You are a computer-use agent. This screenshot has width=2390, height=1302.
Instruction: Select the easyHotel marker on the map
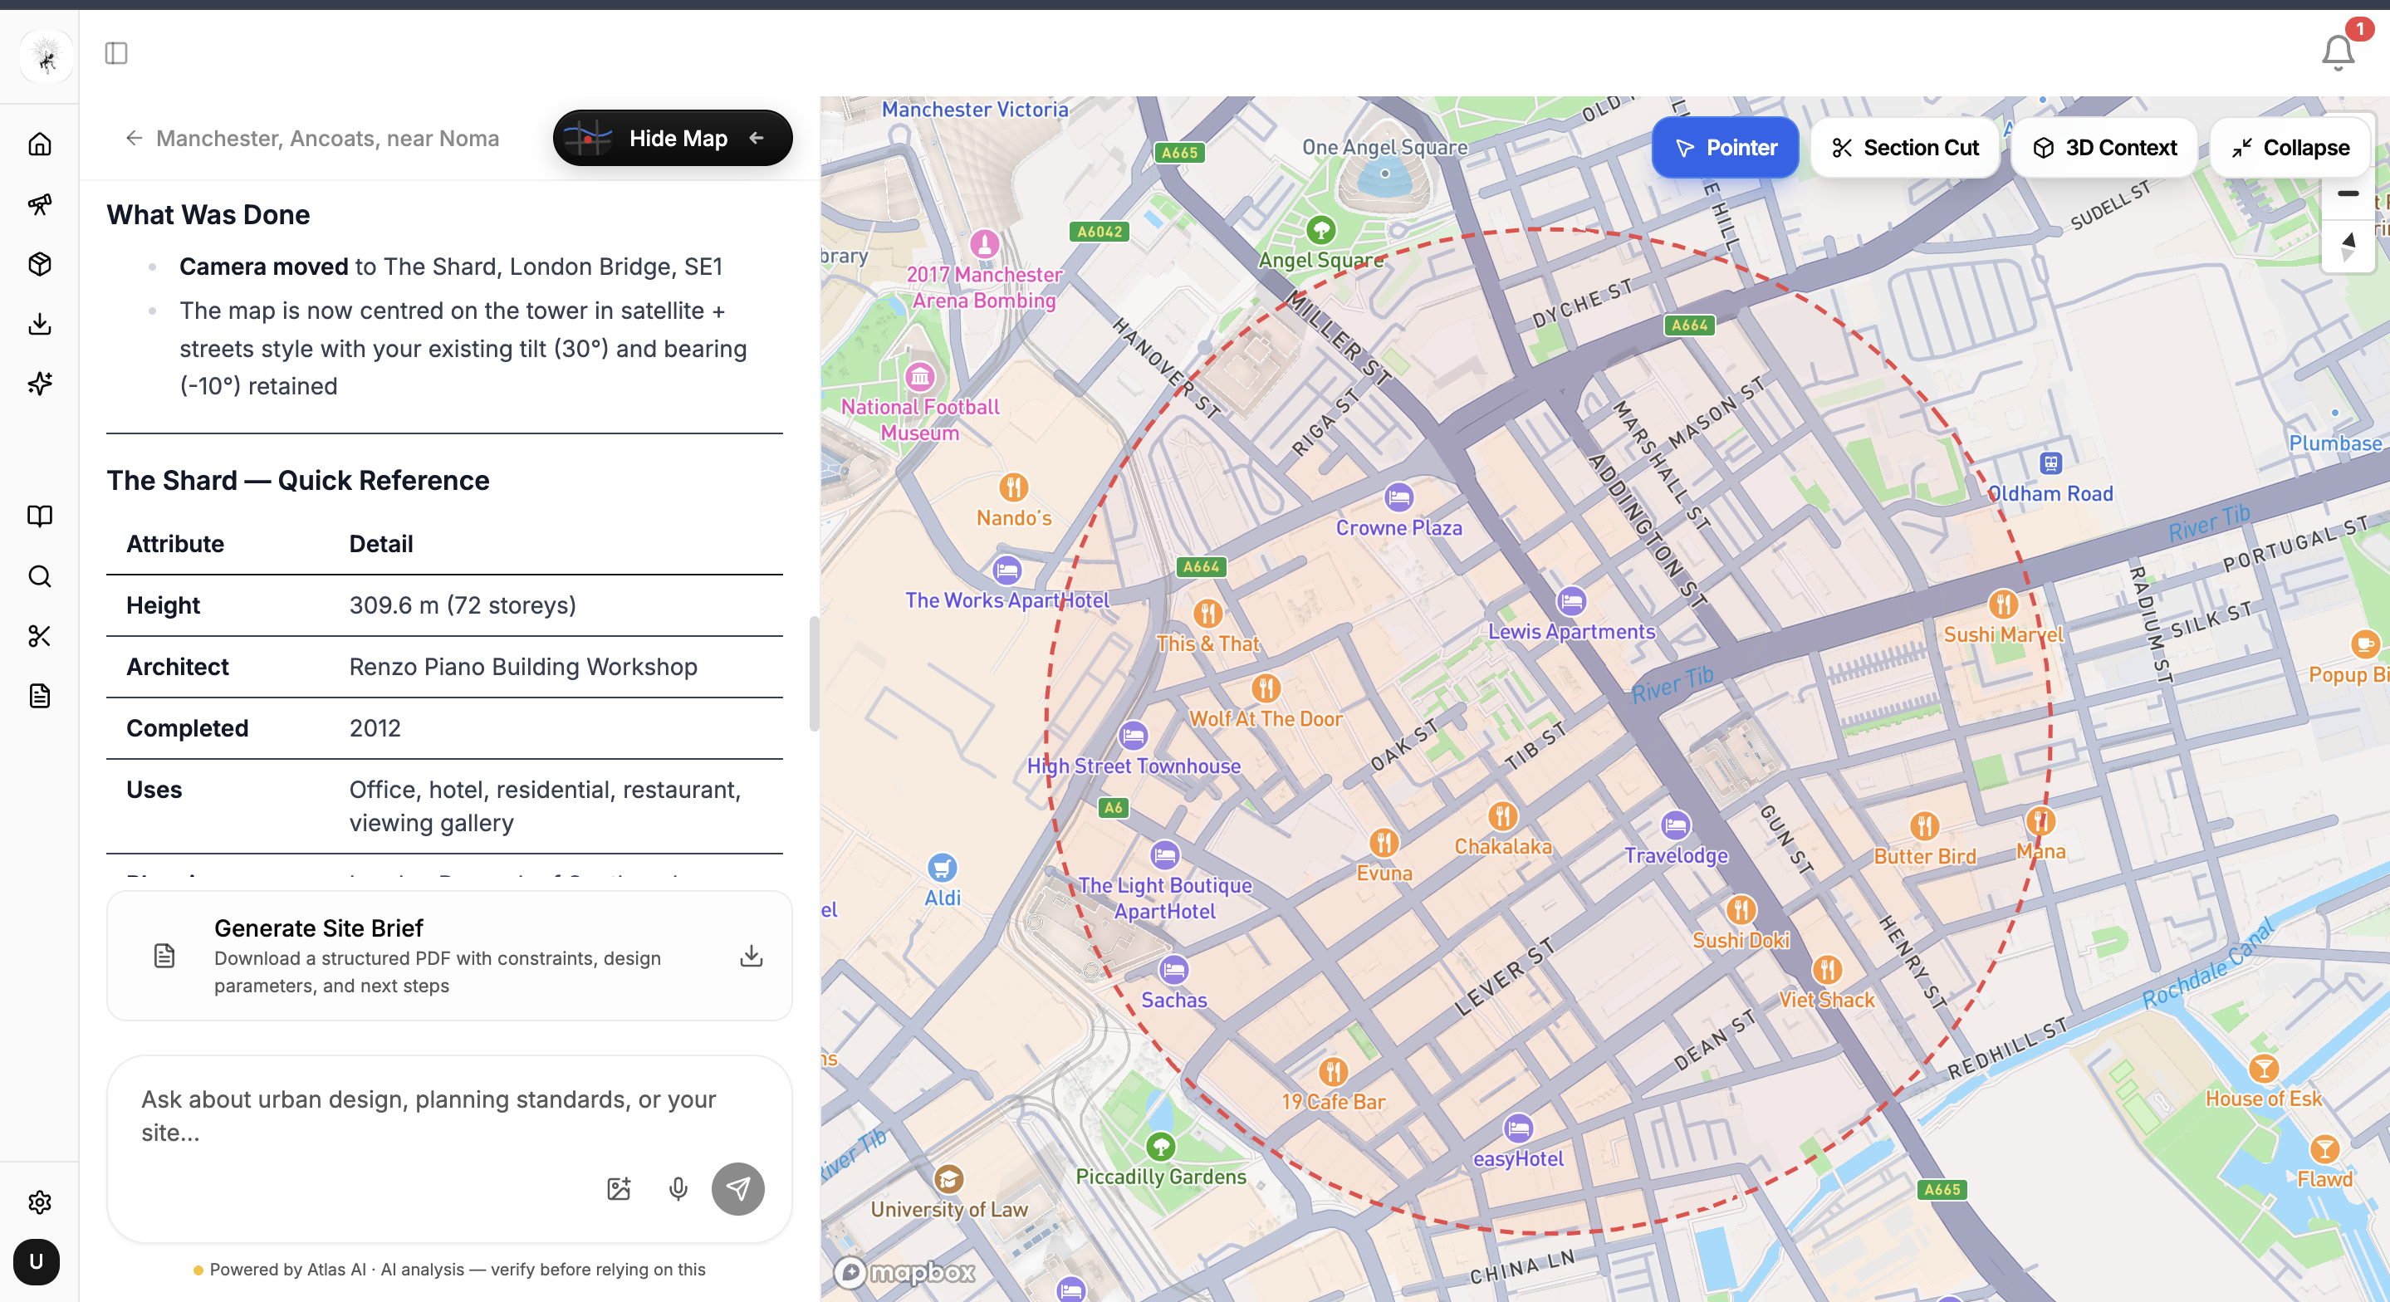tap(1518, 1128)
